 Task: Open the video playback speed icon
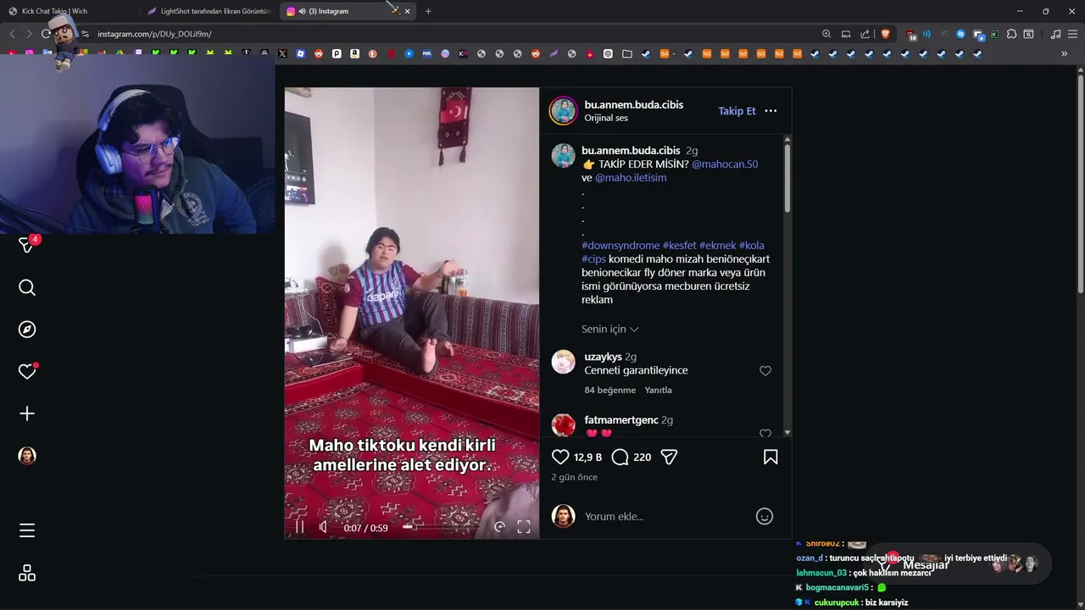[499, 527]
